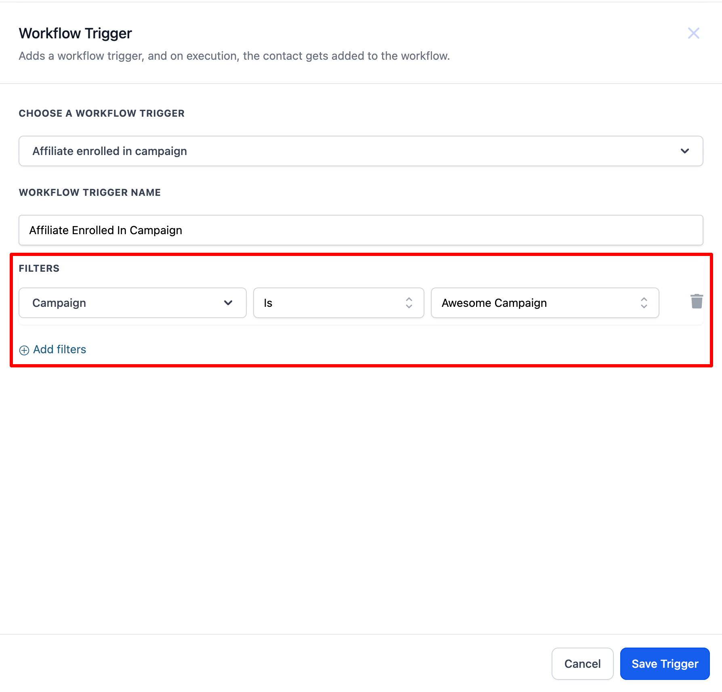Click the plus circle icon beside Add filters
The height and width of the screenshot is (692, 722).
[24, 350]
